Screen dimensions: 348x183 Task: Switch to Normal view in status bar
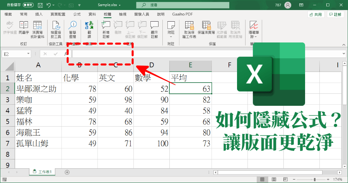click(262, 179)
